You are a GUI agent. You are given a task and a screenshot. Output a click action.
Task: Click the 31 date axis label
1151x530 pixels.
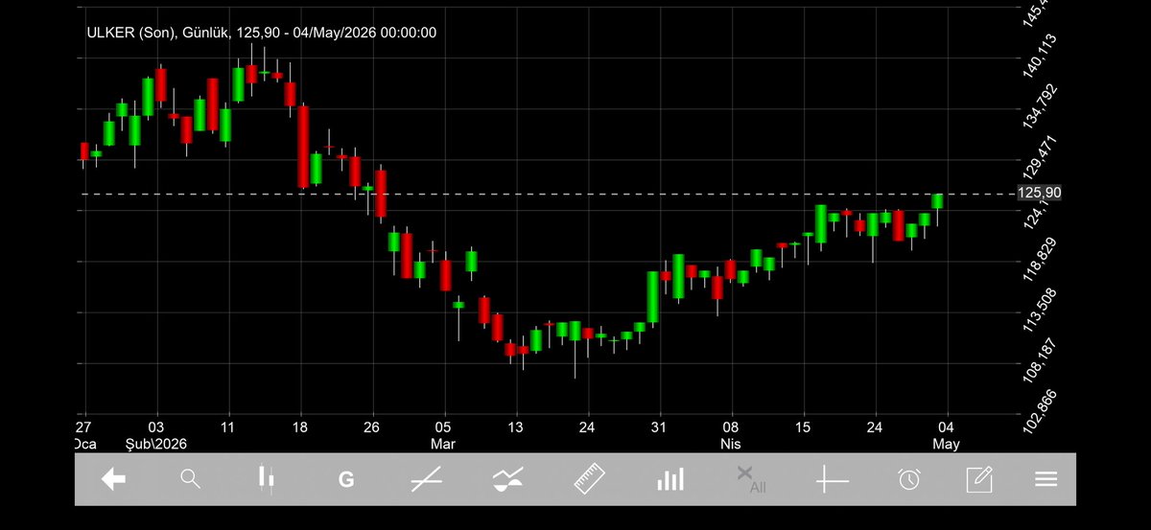point(658,426)
